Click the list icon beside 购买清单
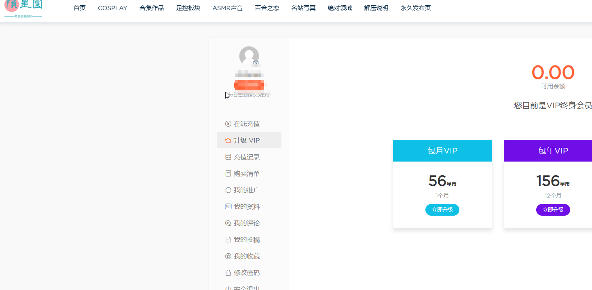The image size is (592, 290). tap(228, 173)
